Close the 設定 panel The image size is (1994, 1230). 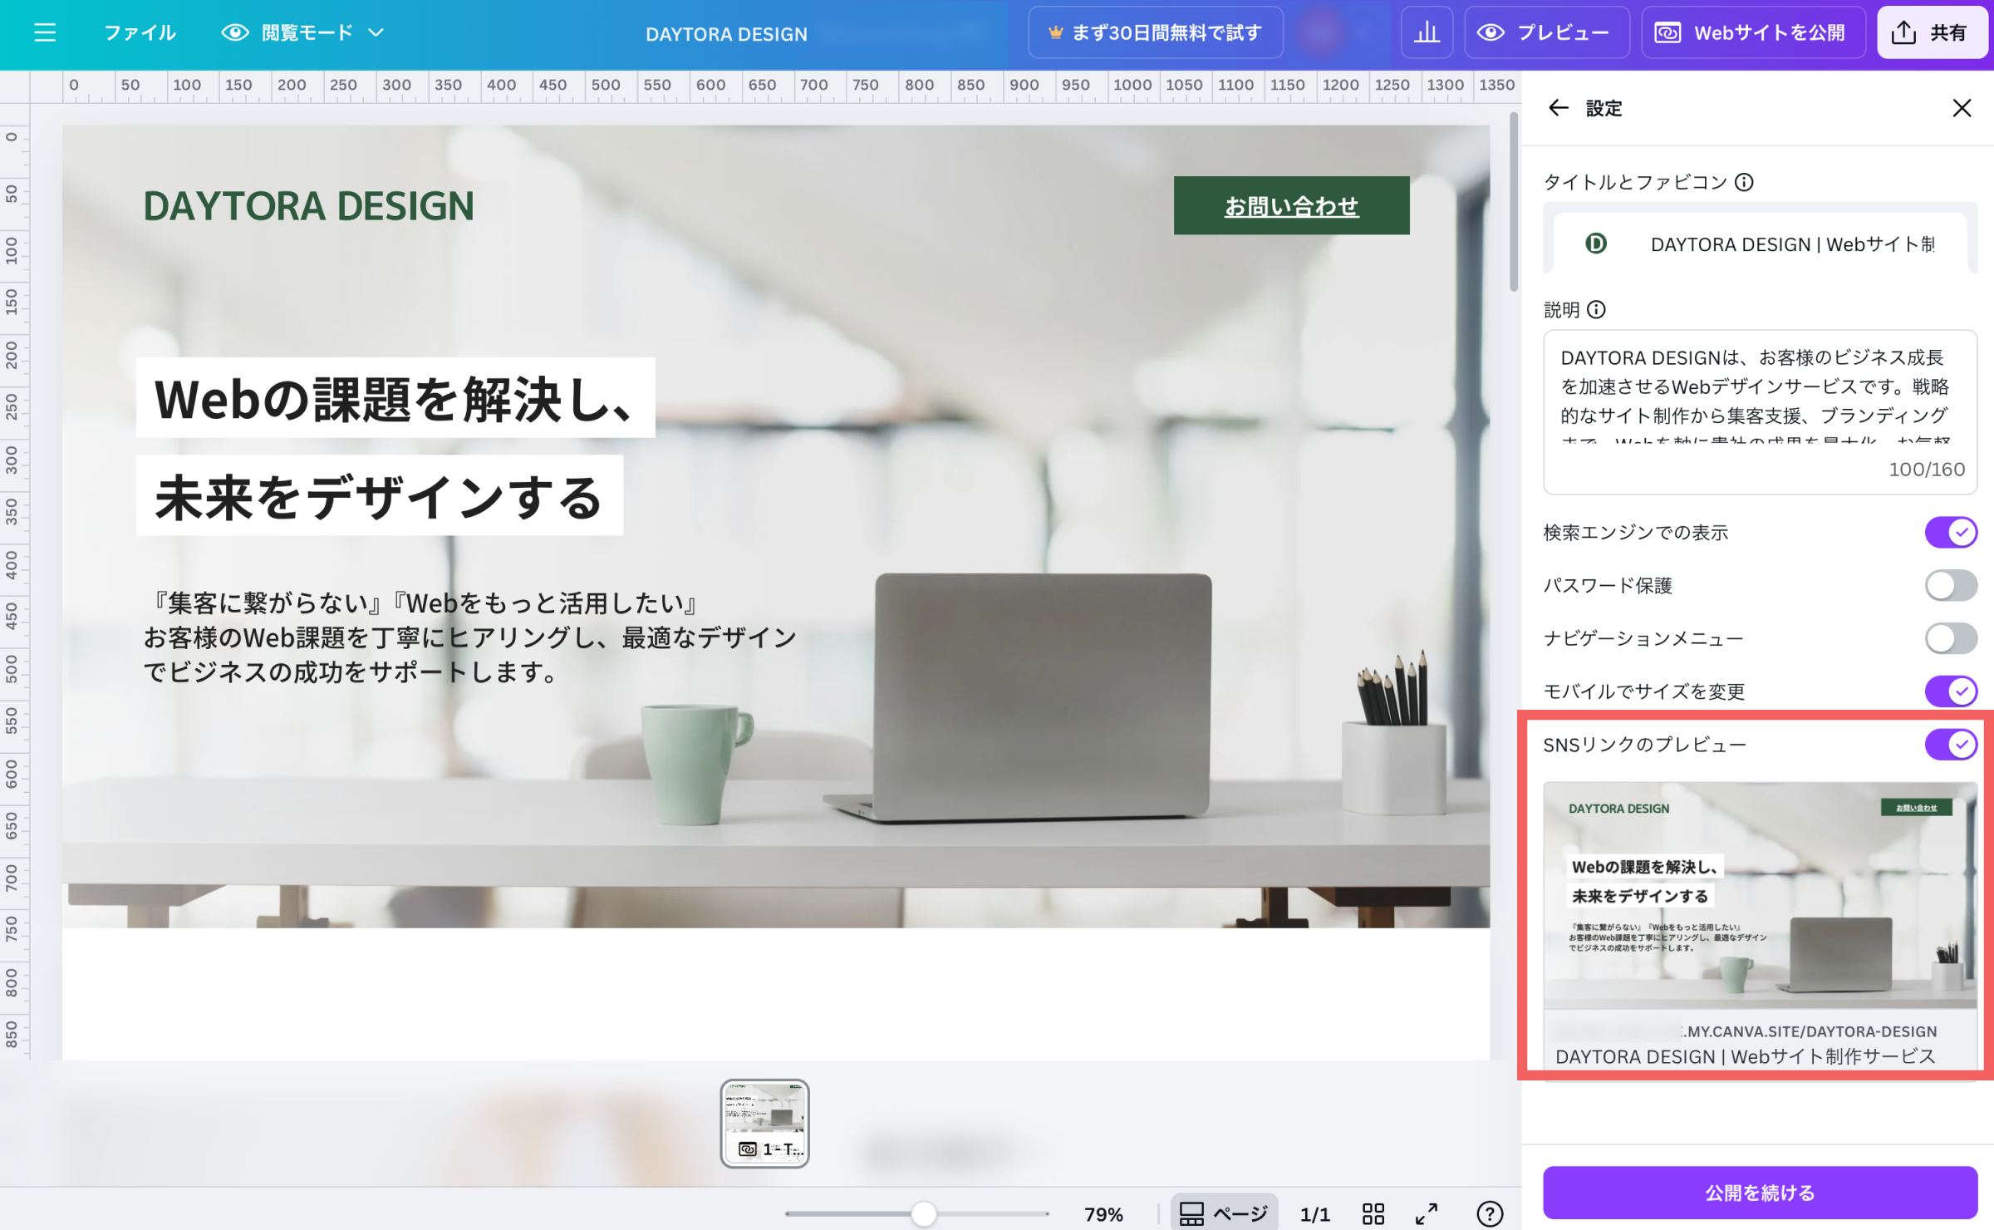tap(1962, 108)
